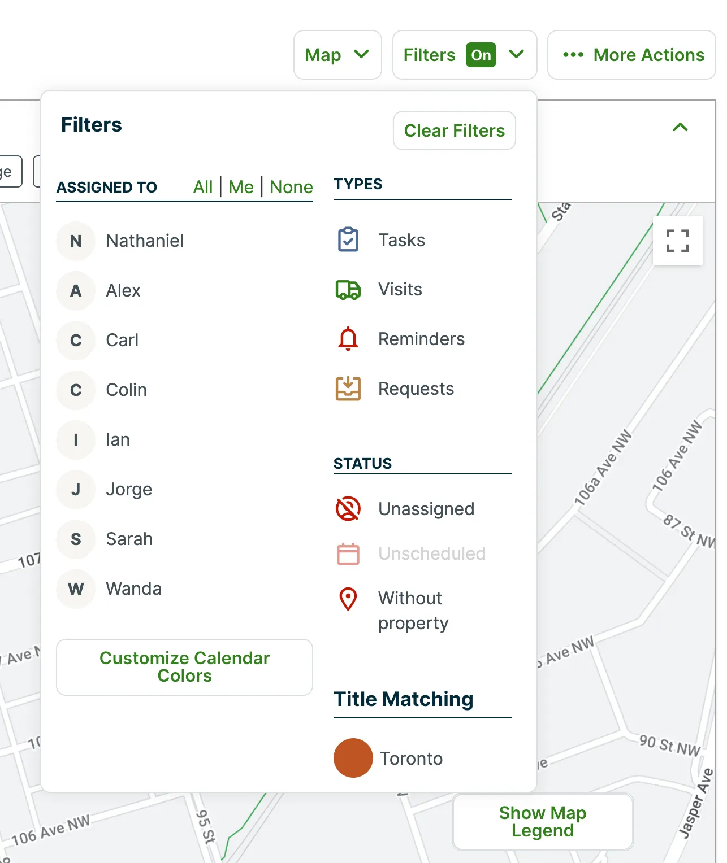Screen dimensions: 727x863
Task: Click the Filters dropdown chevron
Action: click(516, 54)
